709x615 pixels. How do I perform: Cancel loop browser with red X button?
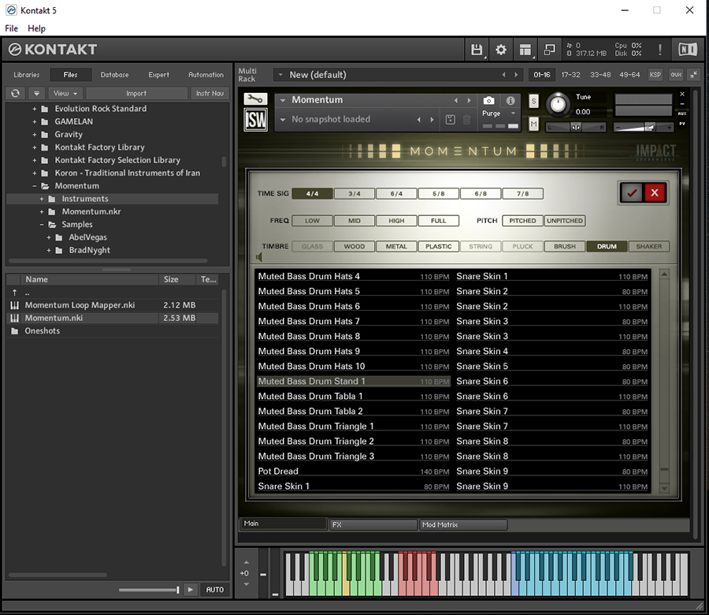coord(655,193)
